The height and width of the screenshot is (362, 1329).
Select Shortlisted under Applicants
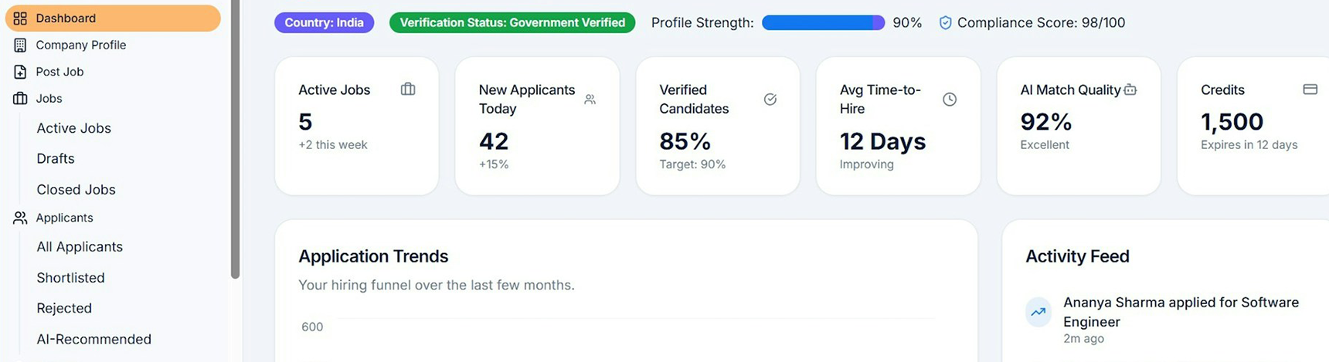coord(70,278)
